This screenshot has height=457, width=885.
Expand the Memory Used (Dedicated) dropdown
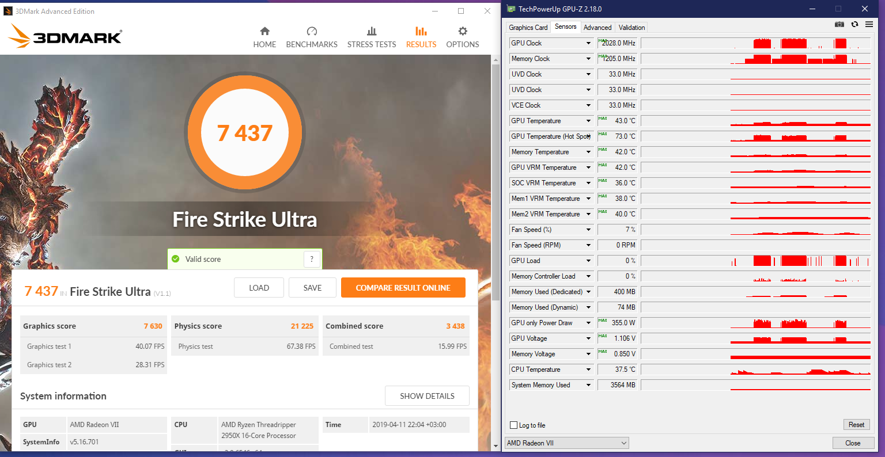click(x=588, y=292)
